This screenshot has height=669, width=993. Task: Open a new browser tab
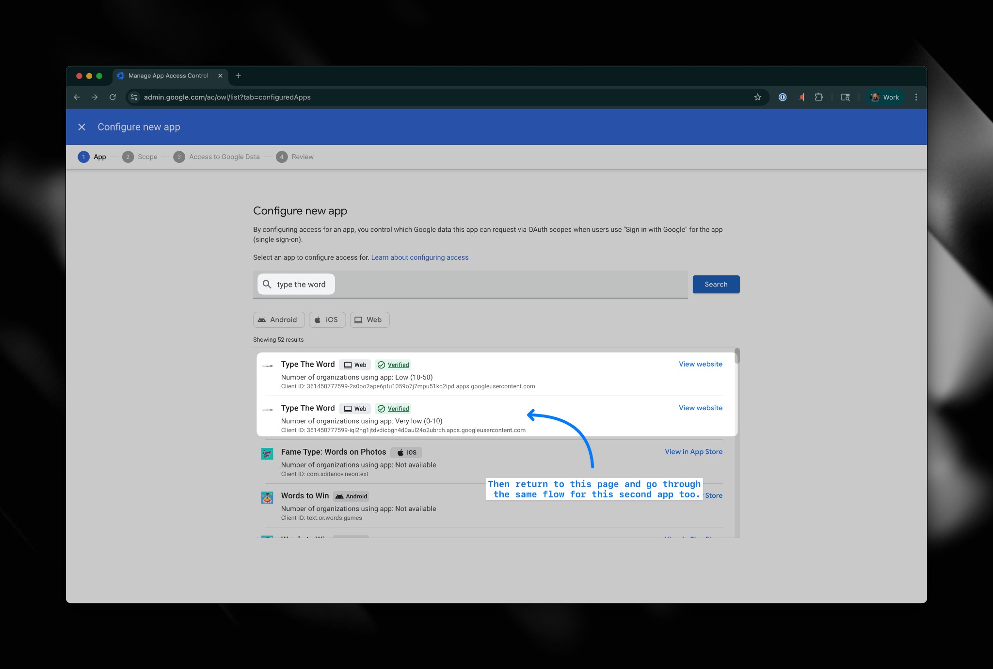tap(238, 76)
